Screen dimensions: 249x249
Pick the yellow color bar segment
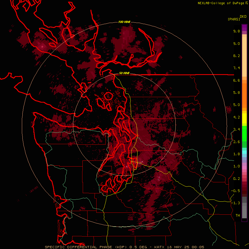244,118
